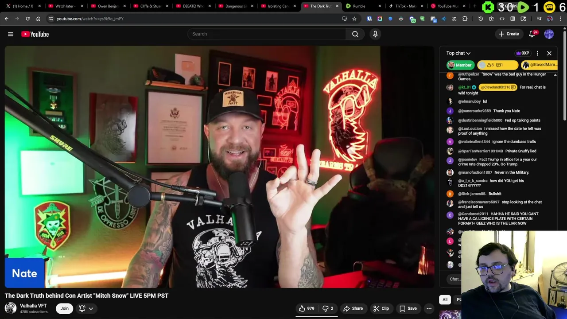Screen dimensions: 567x319
Task: Like the video with thumbs up
Action: pos(307,308)
